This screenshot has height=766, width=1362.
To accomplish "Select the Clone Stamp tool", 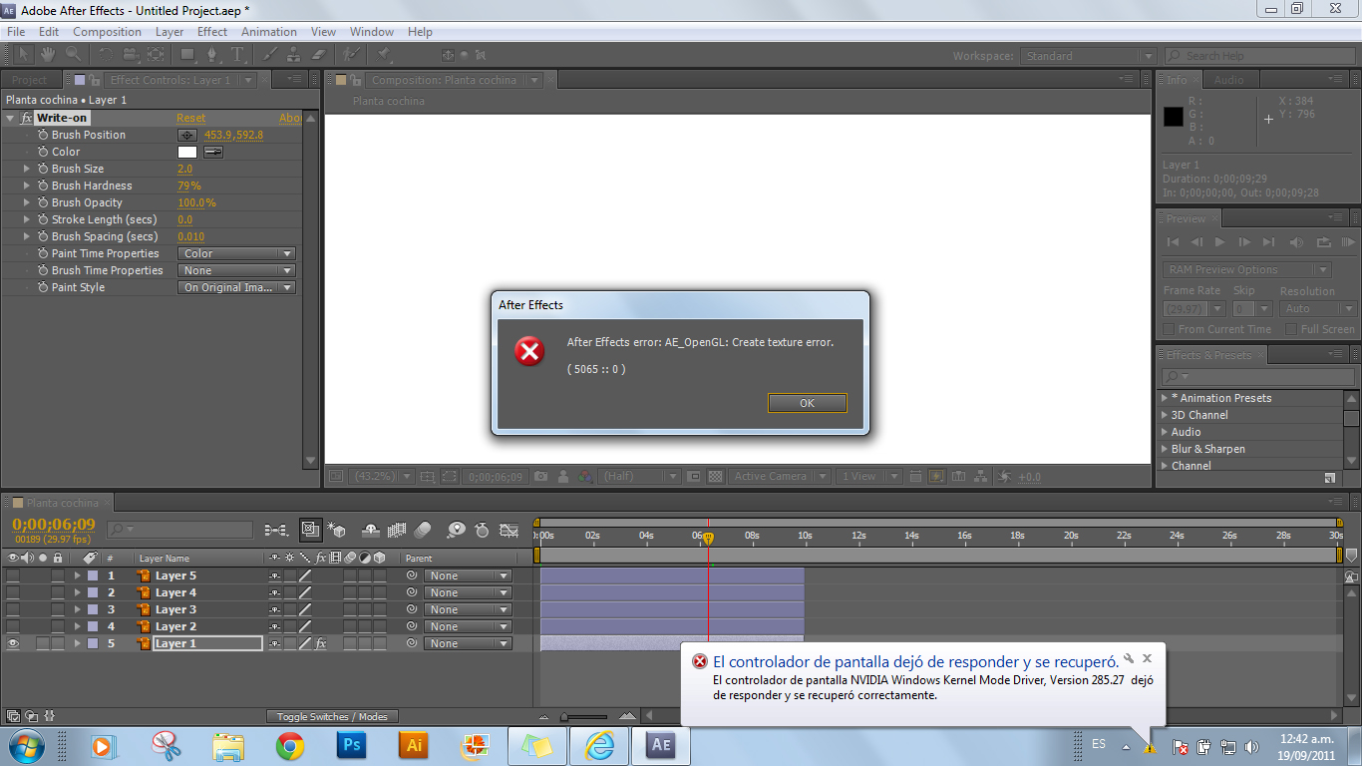I will [x=294, y=55].
